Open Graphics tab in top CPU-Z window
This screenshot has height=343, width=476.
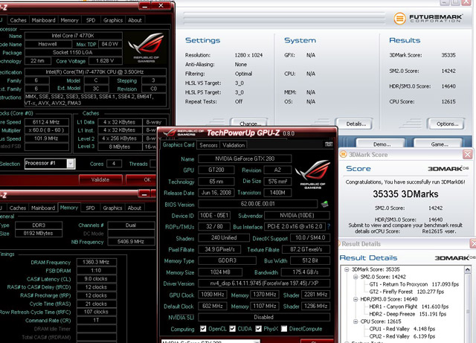(x=113, y=20)
